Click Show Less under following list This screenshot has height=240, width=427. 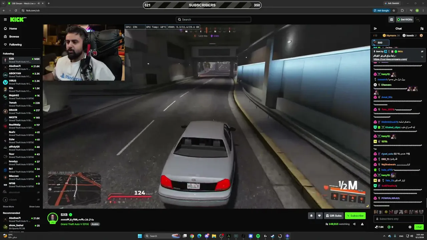pyautogui.click(x=34, y=207)
